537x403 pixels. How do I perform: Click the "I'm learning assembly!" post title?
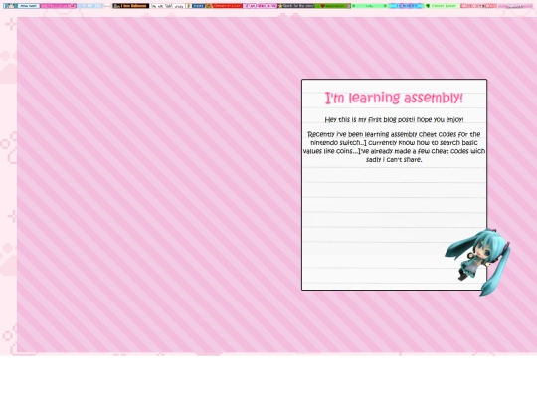click(x=394, y=98)
